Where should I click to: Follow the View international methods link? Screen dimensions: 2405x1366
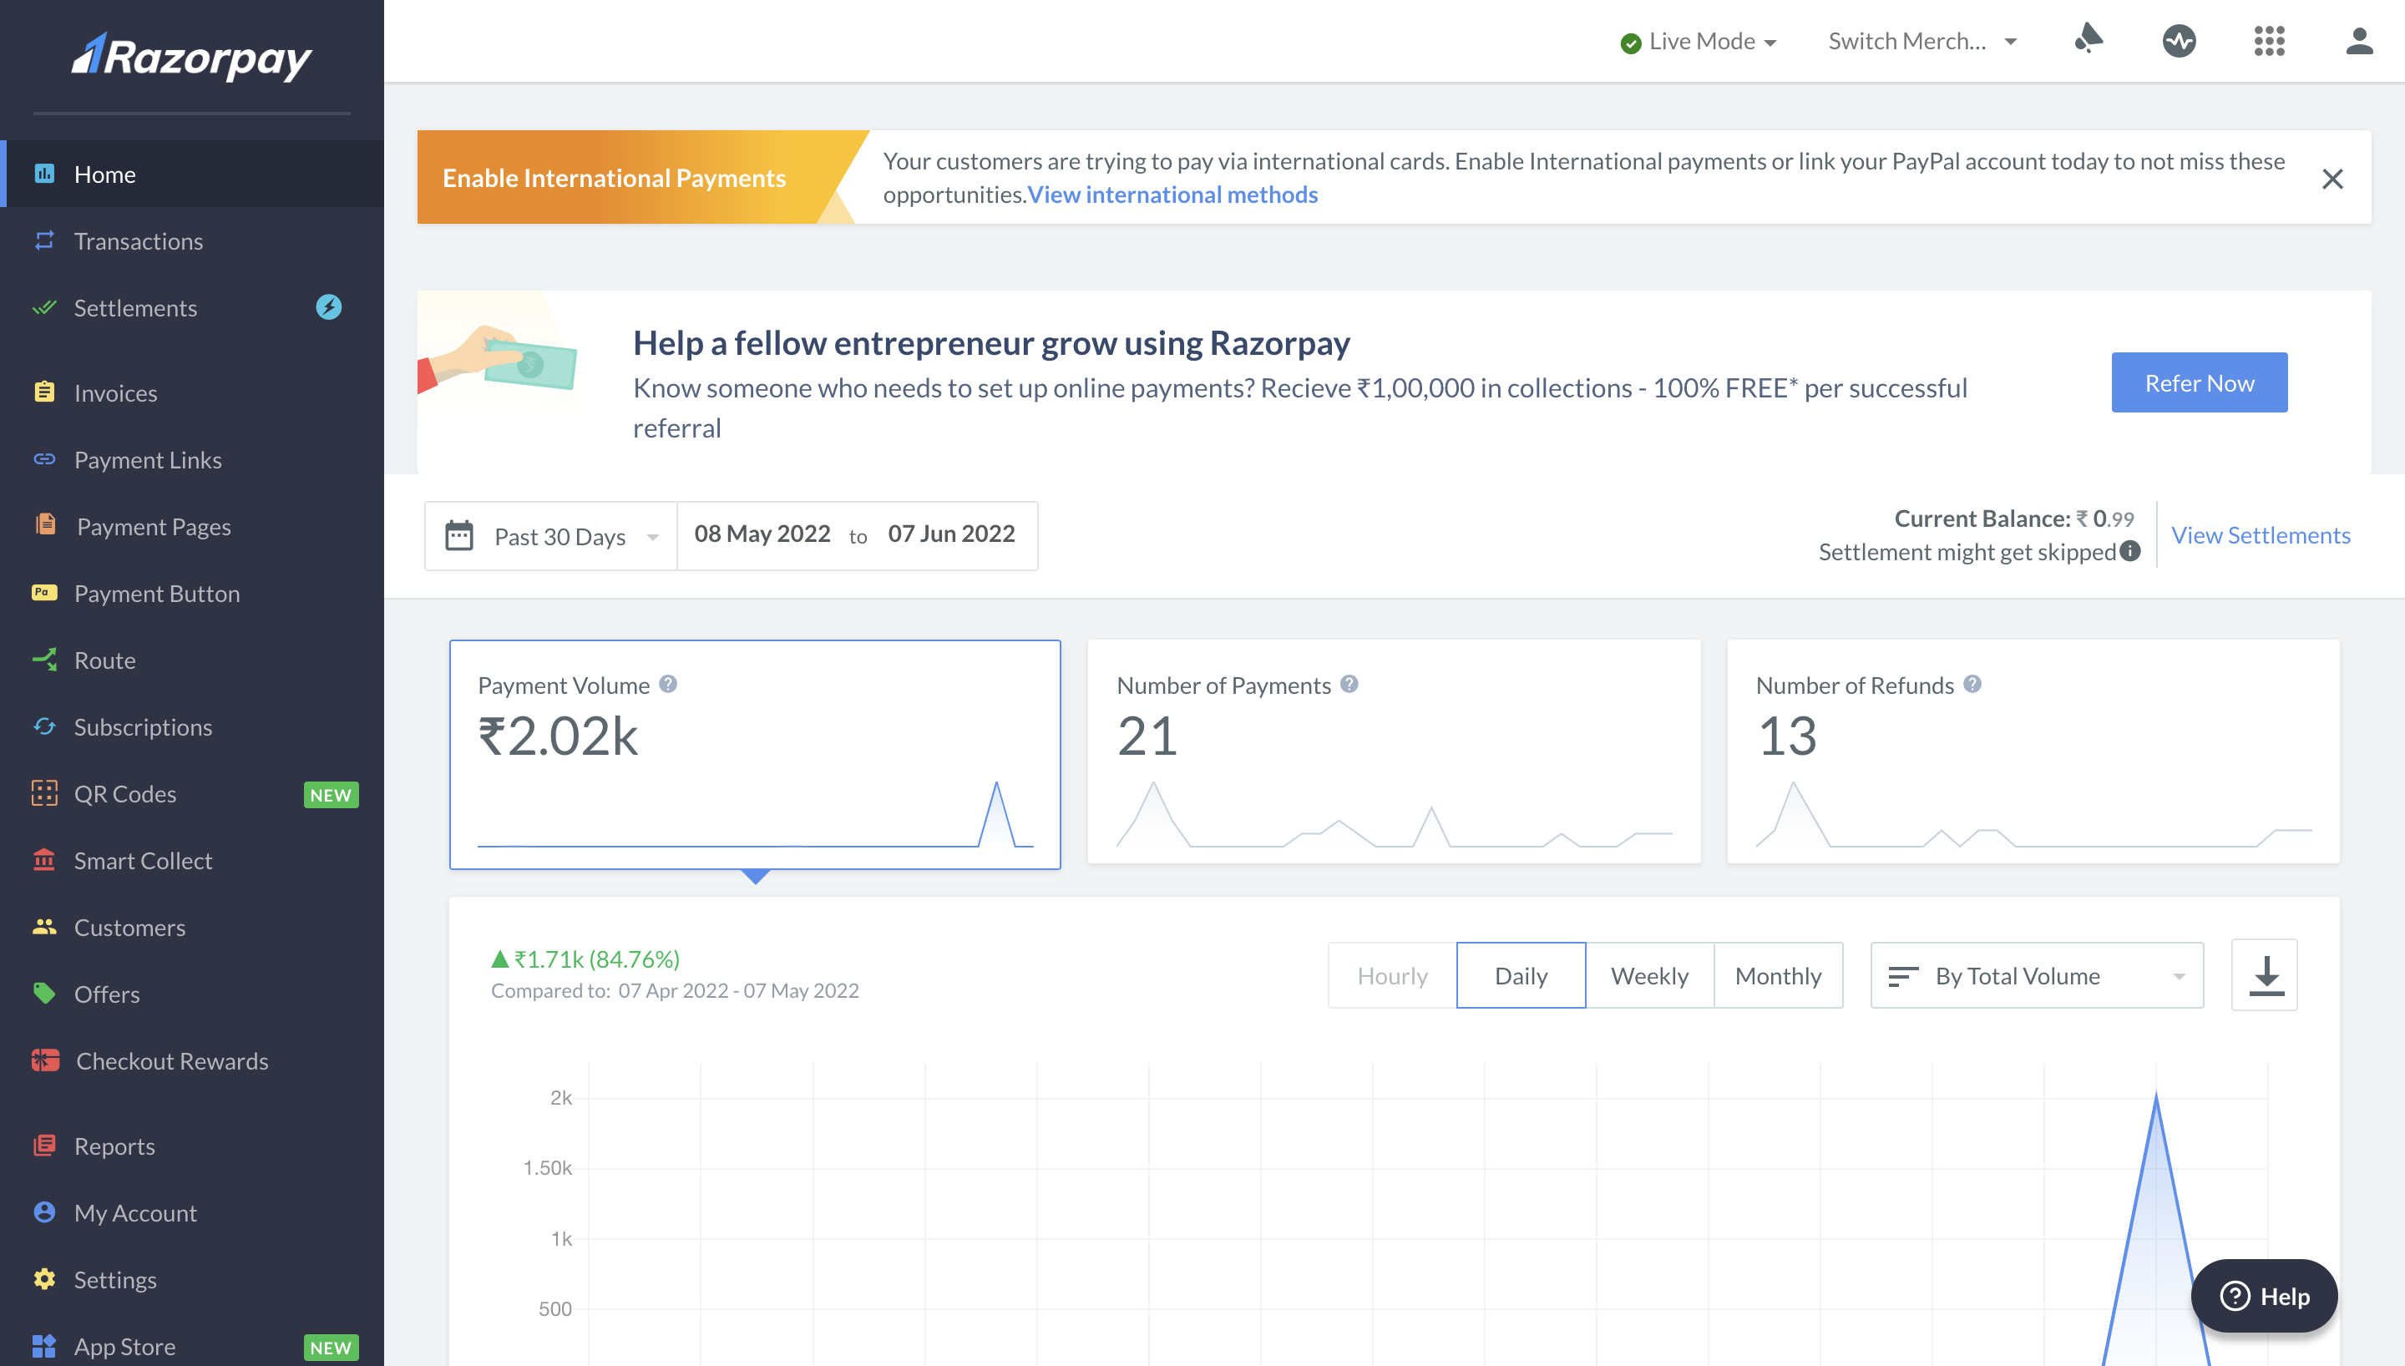coord(1172,195)
